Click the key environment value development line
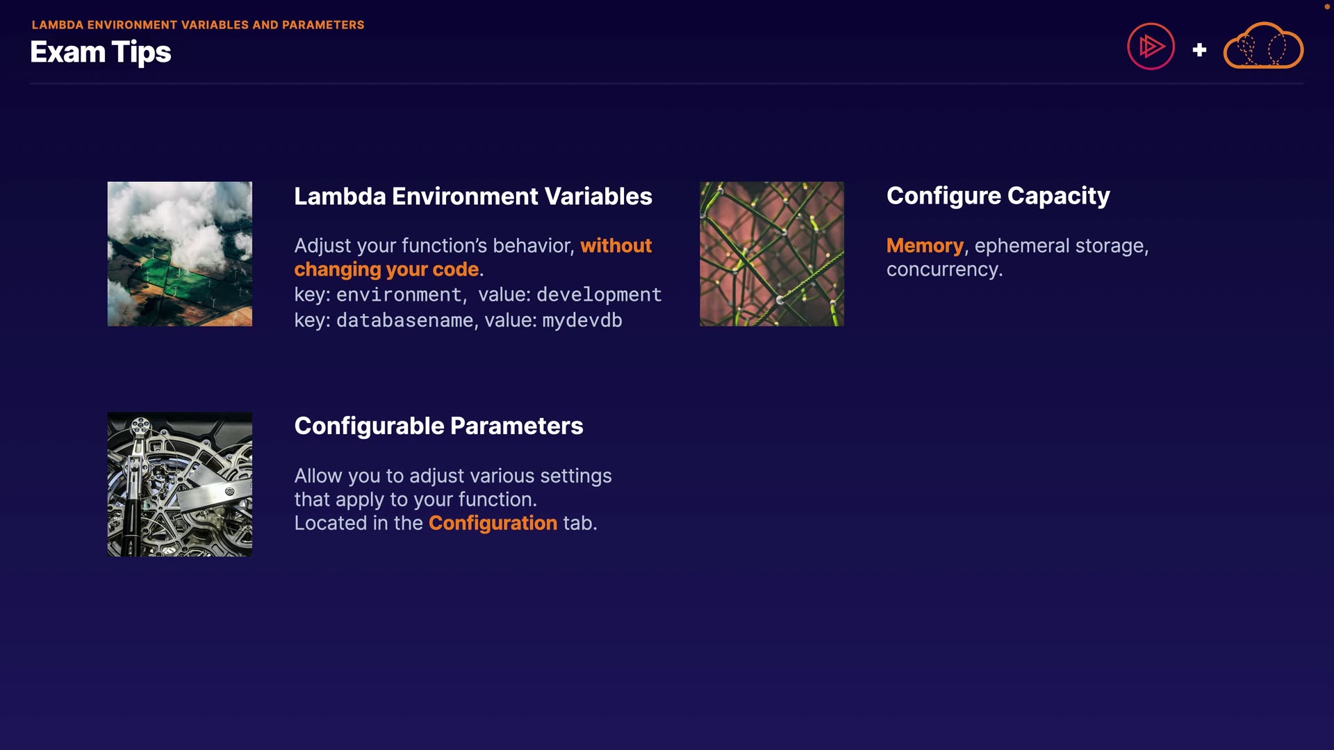 coord(477,294)
